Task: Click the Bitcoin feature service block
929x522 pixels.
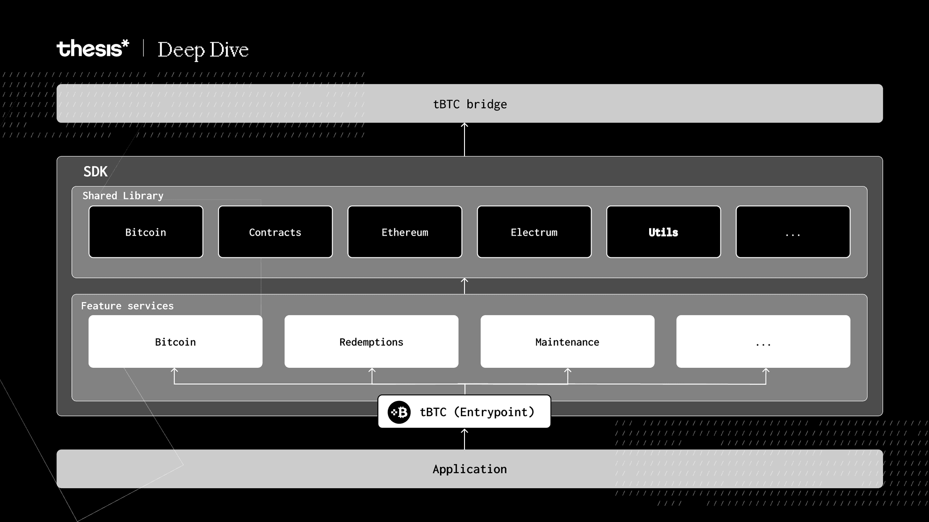Action: (x=176, y=342)
